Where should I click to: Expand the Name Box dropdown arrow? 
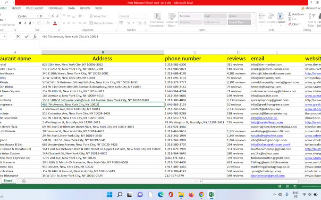pos(4,37)
